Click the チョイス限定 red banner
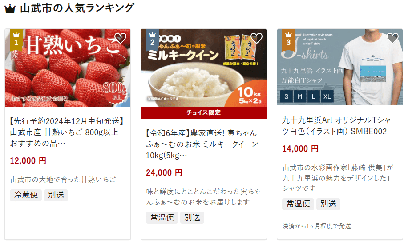This screenshot has width=408, height=244. pyautogui.click(x=204, y=112)
